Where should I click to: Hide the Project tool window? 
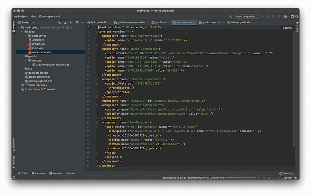tap(82, 22)
